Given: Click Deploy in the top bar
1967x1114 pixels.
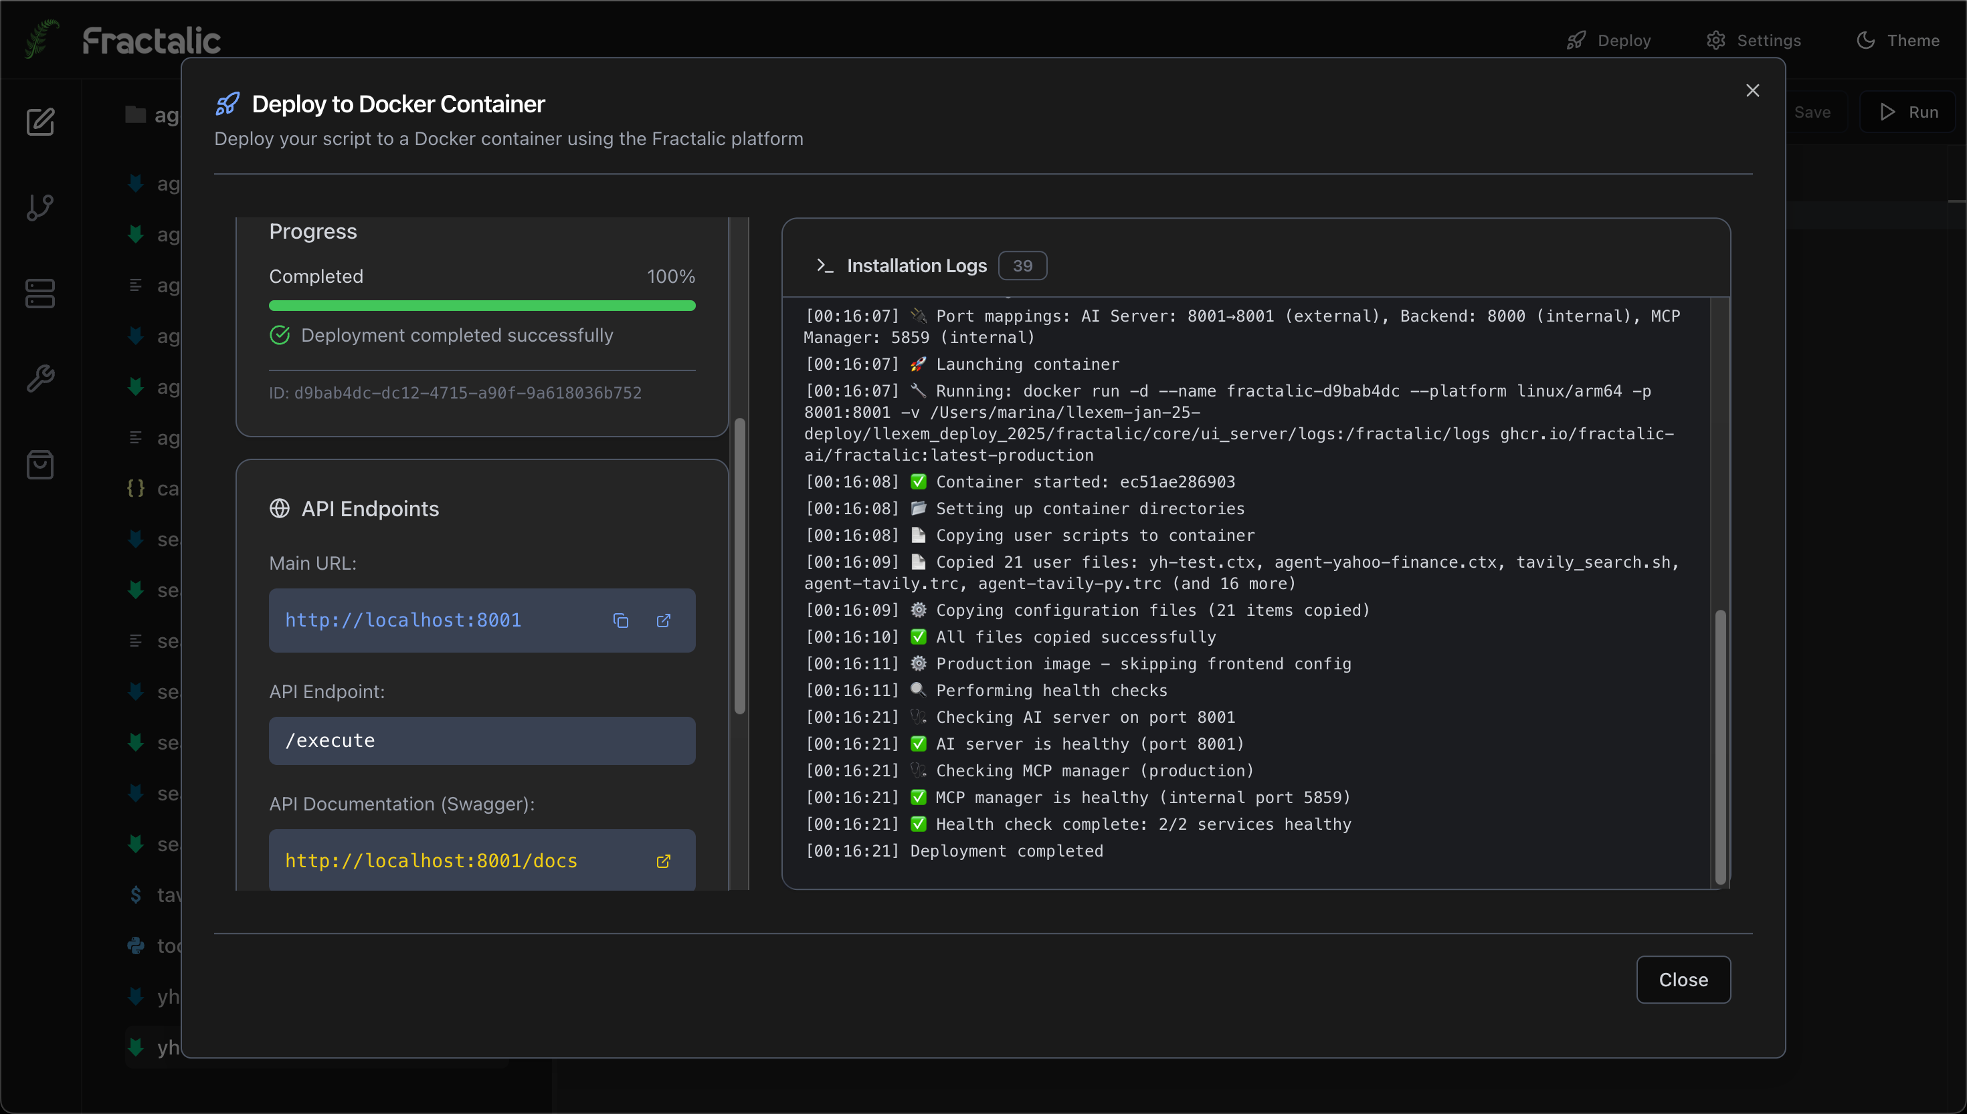Looking at the screenshot, I should [1609, 41].
